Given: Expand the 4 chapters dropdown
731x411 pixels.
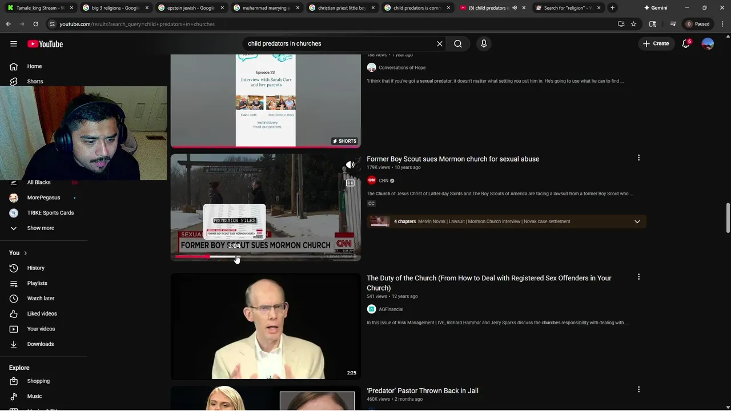Looking at the screenshot, I should click(637, 221).
